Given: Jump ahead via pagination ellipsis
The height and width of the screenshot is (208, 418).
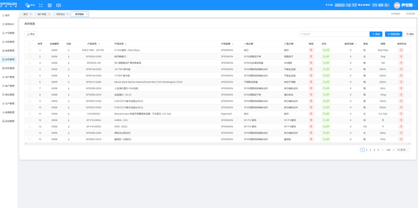Looking at the screenshot, I should pos(383,150).
